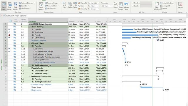
Task: Select the 1.1 Logistics task name
Action: tap(36, 29)
